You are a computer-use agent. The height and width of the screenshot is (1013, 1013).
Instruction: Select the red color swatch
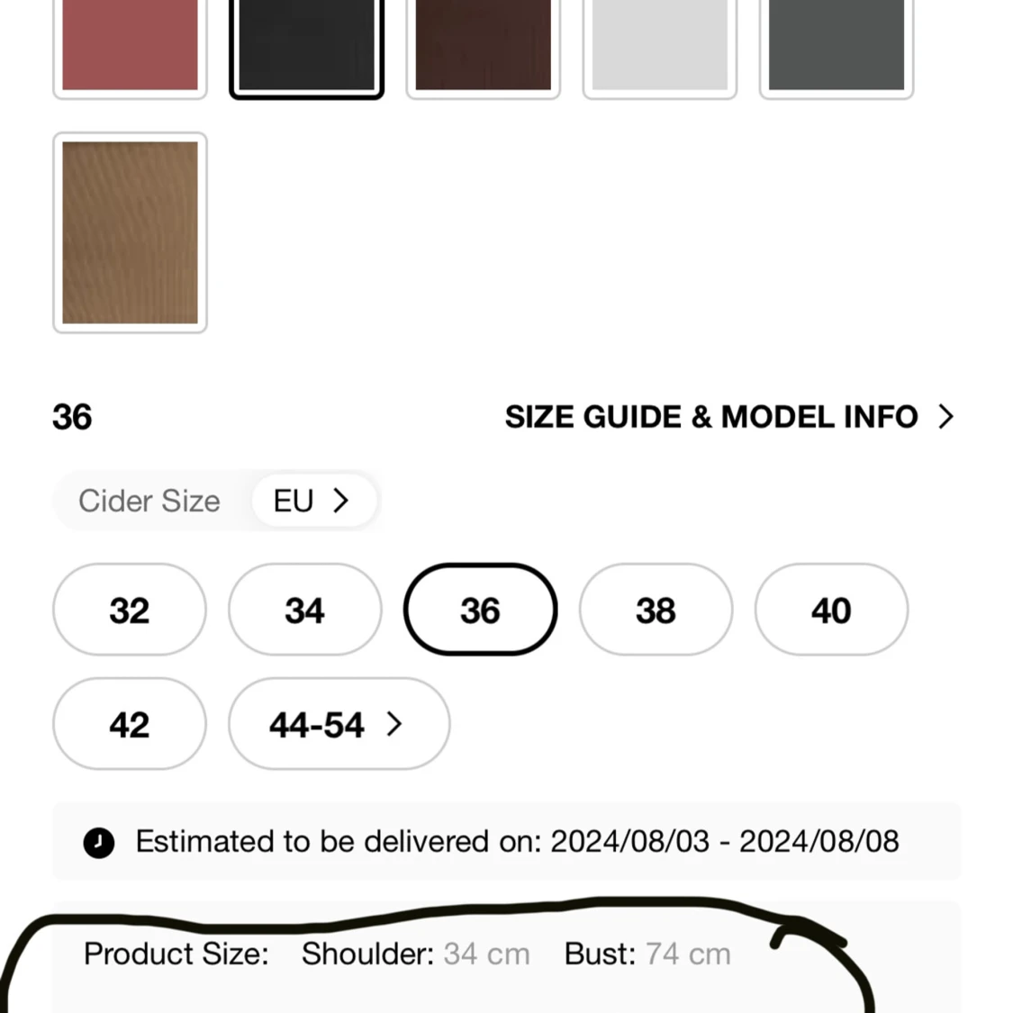point(130,45)
